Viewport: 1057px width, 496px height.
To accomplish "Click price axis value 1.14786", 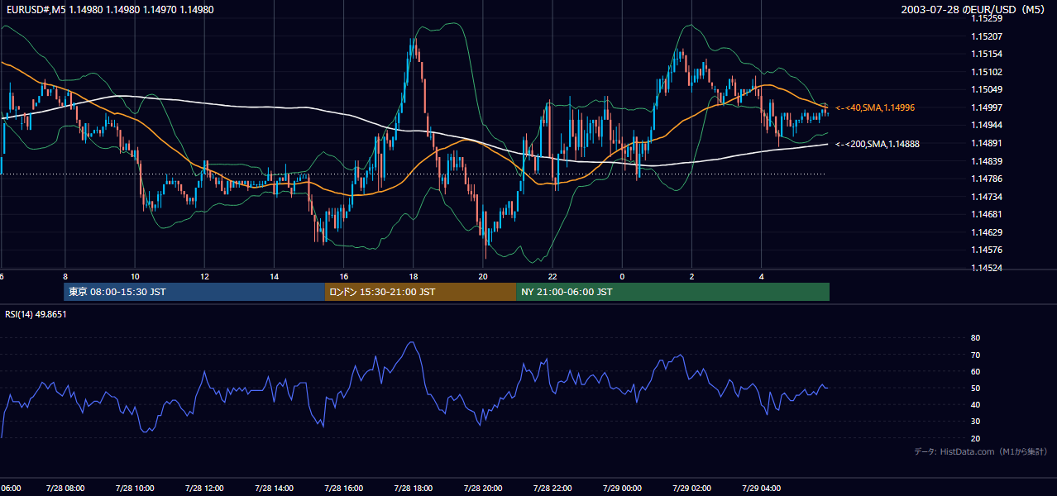I will tap(988, 179).
